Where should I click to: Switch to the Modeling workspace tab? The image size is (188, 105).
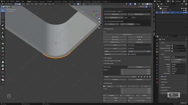35,2
